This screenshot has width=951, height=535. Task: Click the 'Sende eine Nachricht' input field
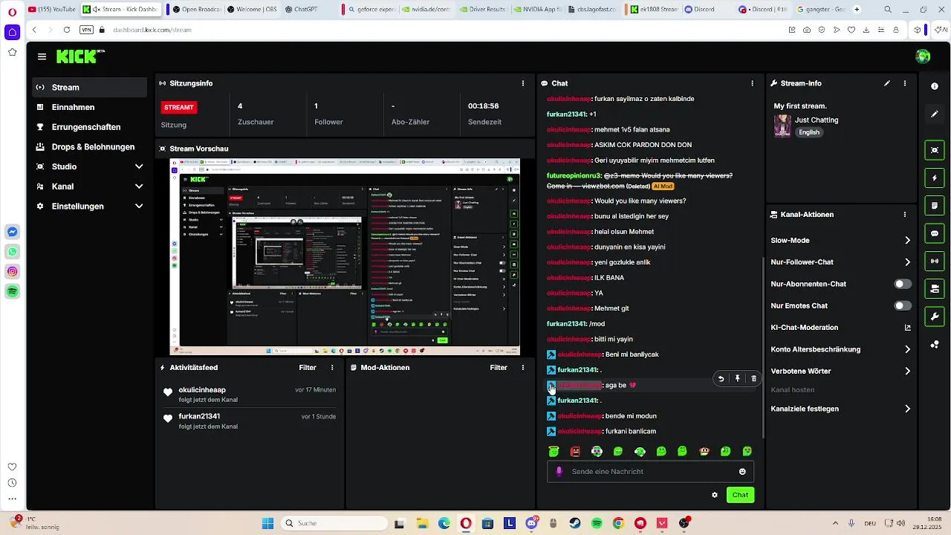point(650,471)
